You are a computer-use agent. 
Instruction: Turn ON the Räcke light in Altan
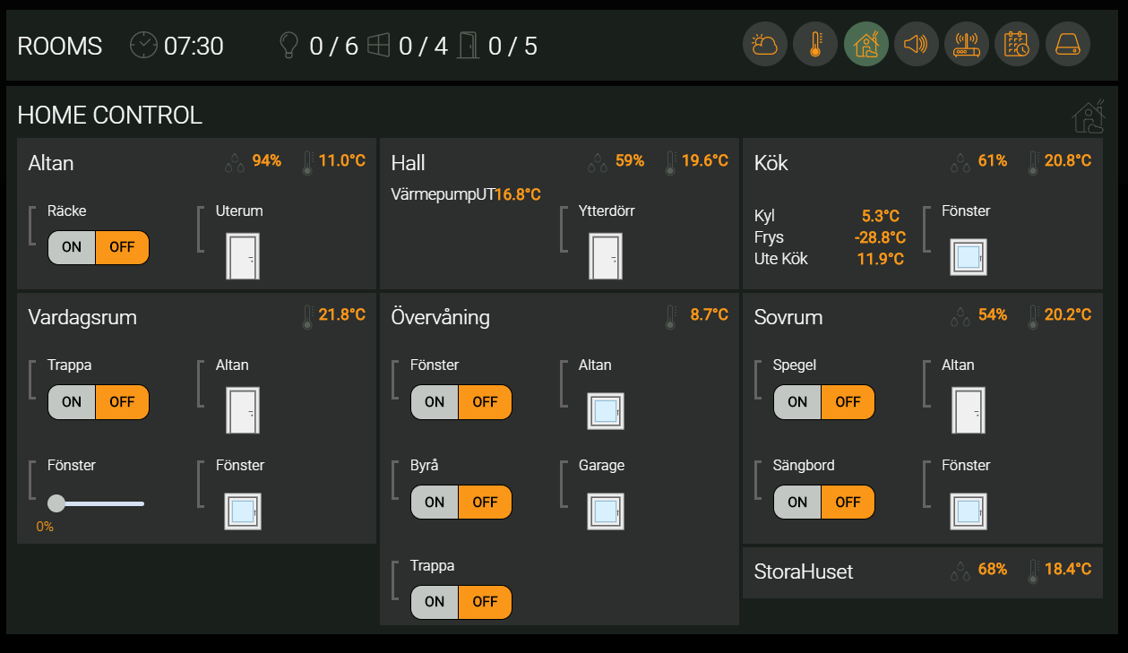[72, 247]
